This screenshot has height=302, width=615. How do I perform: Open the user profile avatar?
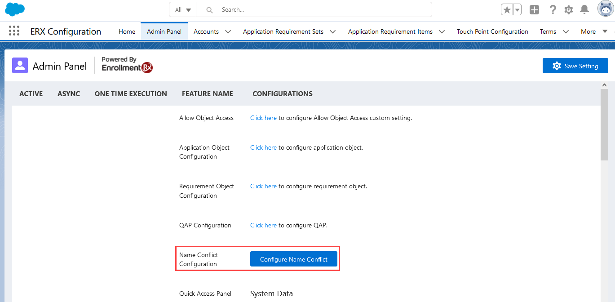[x=605, y=9]
